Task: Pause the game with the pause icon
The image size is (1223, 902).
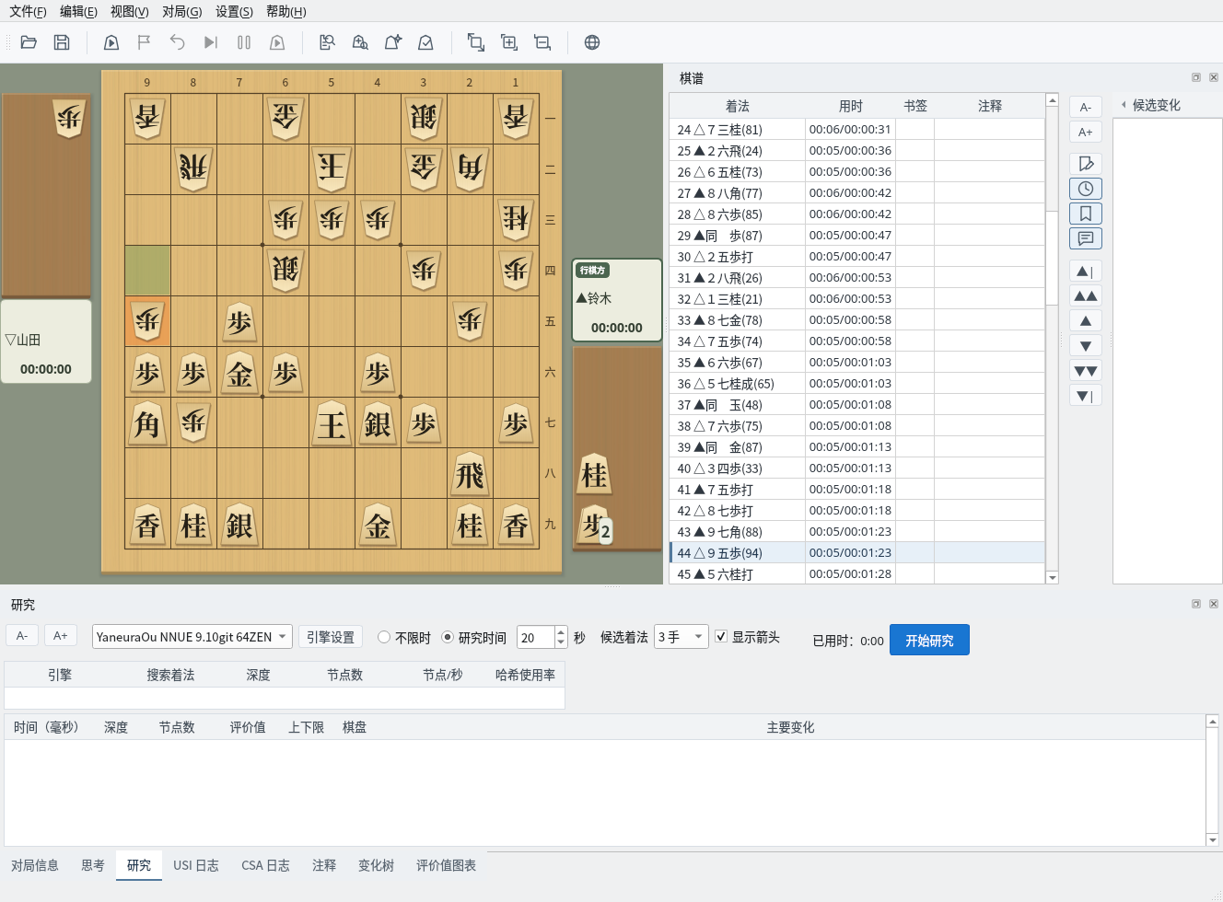Action: [x=244, y=42]
